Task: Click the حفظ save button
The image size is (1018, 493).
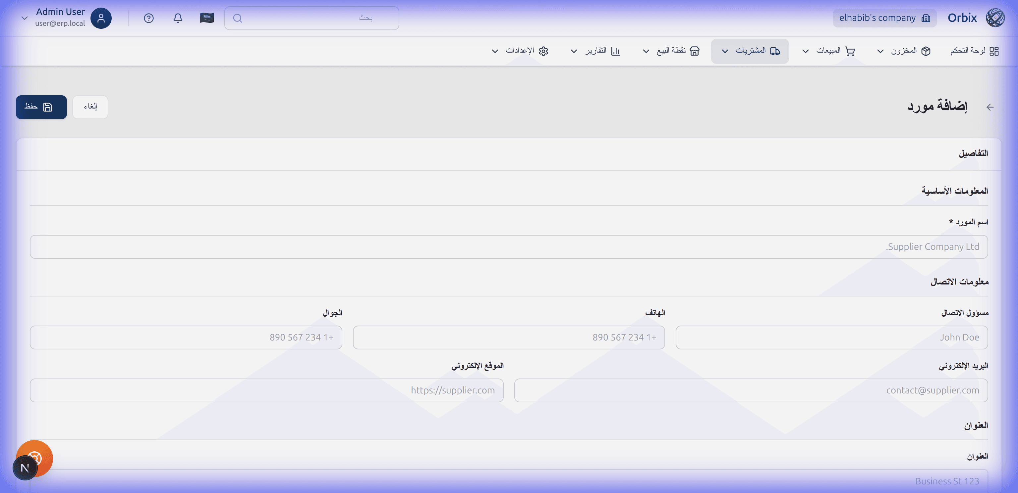Action: pos(41,107)
